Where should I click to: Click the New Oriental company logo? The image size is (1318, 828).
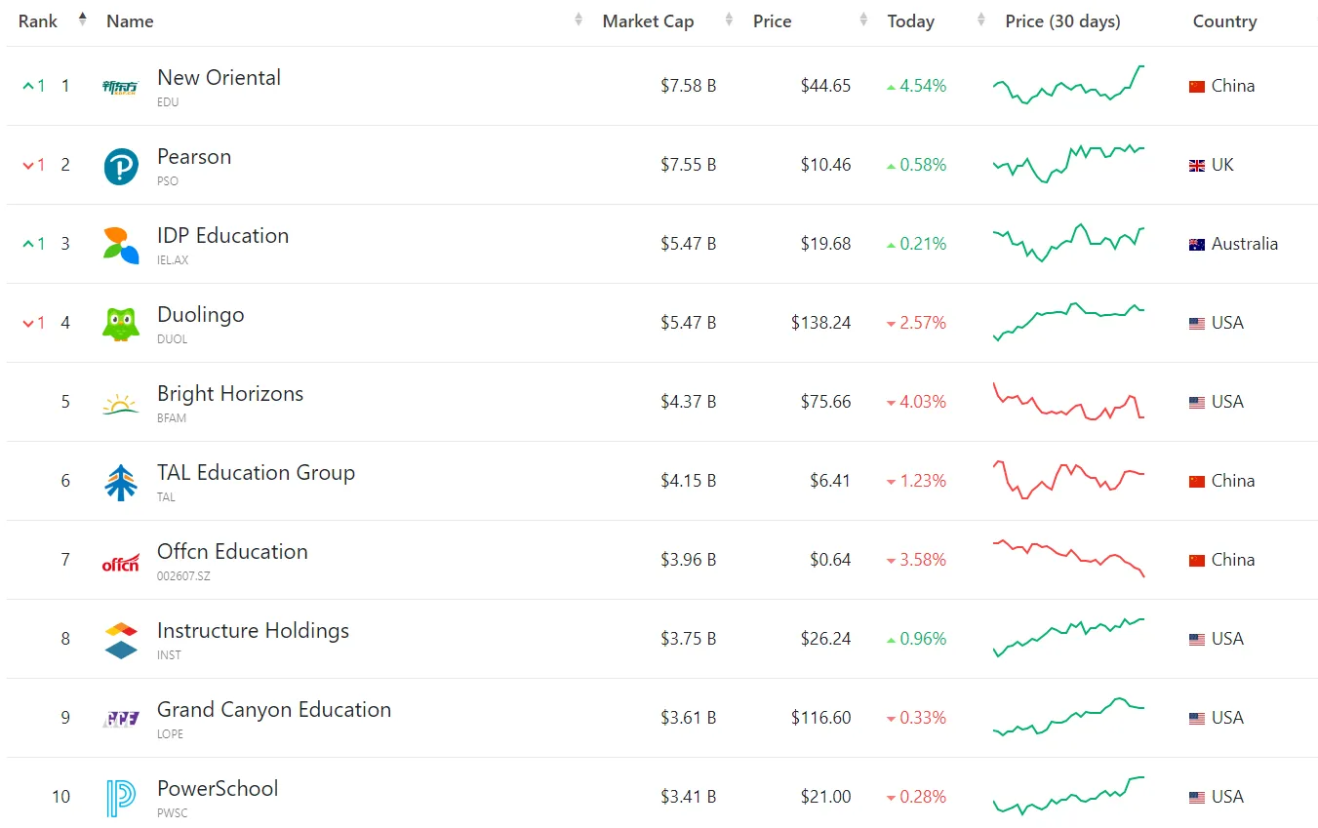[x=120, y=87]
